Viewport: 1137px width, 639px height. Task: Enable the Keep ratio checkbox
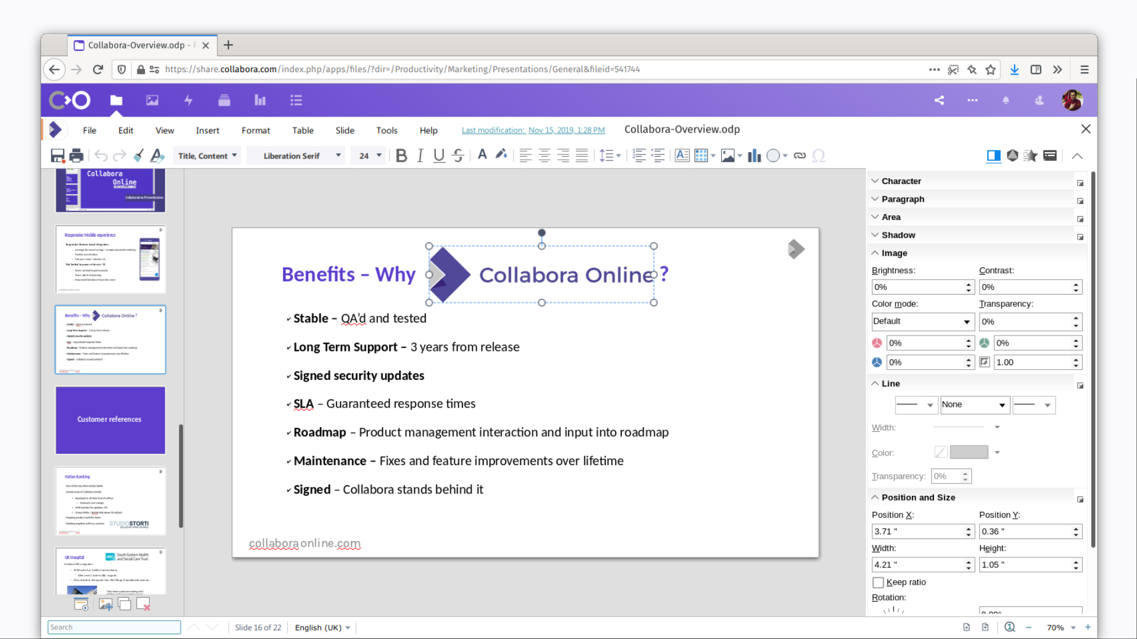878,582
